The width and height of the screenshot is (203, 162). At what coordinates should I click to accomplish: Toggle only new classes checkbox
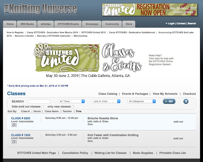click(73, 107)
